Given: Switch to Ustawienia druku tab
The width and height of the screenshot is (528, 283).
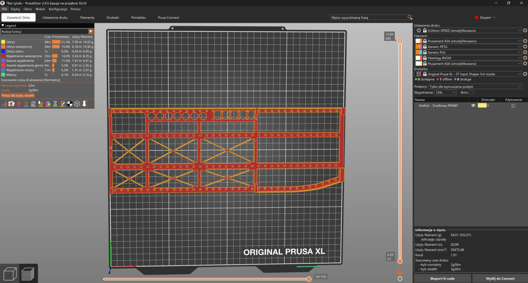Looking at the screenshot, I should [55, 18].
